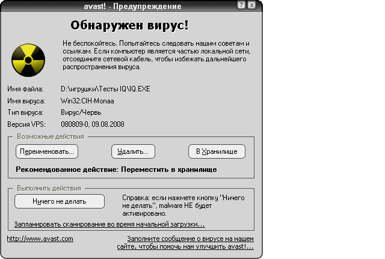Click the yellow radiation warning icon
Viewport: 385px width, 259px height.
tap(28, 60)
